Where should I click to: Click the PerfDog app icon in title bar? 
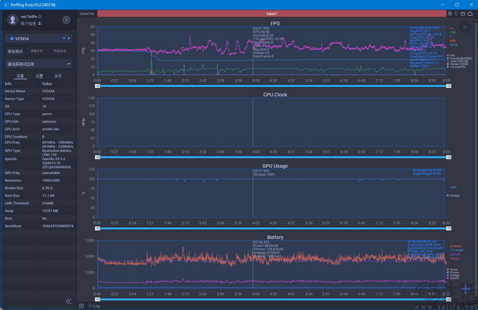[6, 4]
